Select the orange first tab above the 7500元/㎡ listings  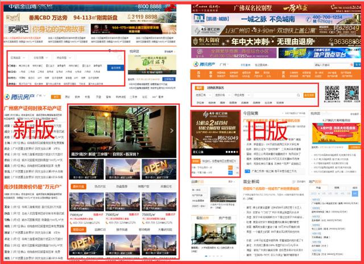coord(78,187)
